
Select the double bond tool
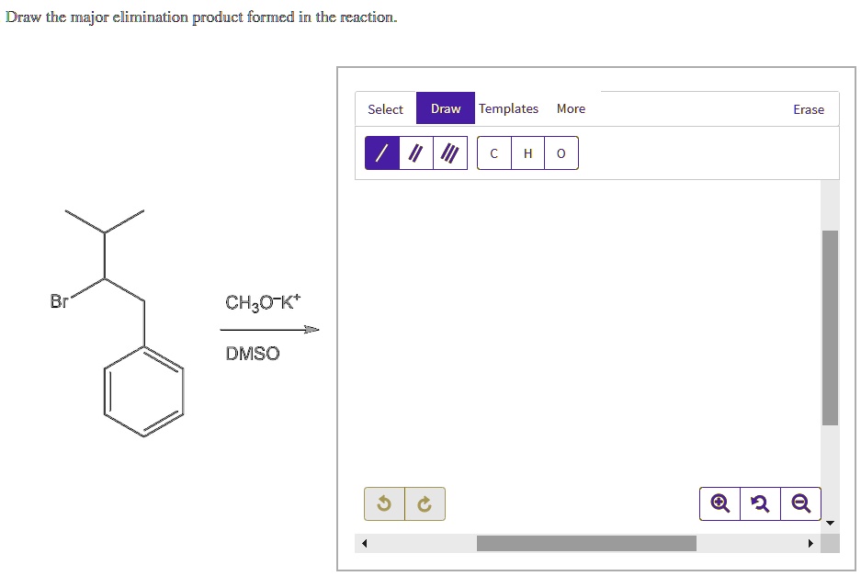tap(414, 152)
